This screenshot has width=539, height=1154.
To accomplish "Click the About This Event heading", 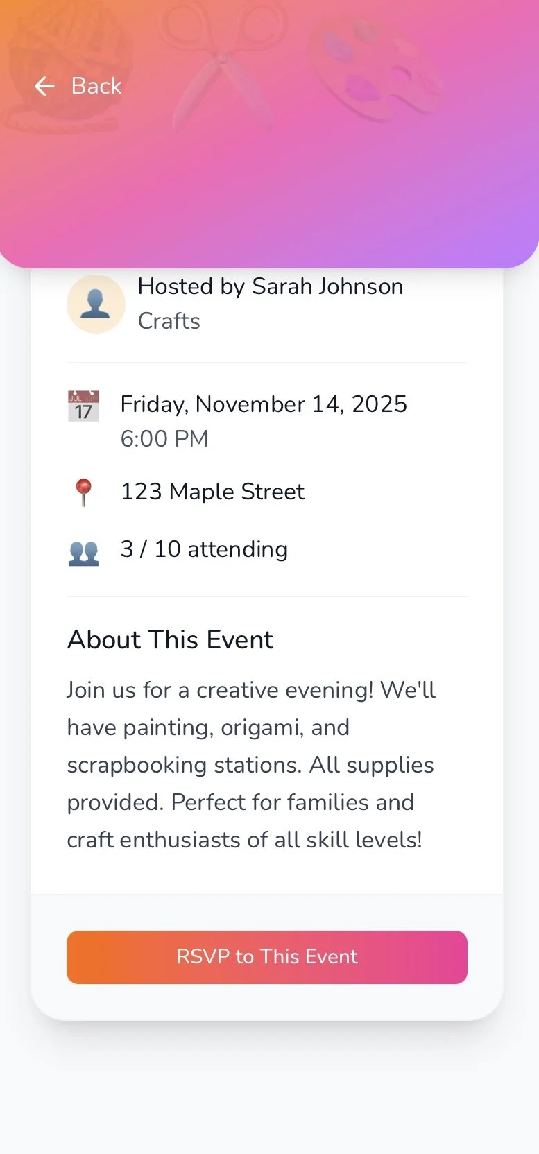I will click(x=170, y=639).
